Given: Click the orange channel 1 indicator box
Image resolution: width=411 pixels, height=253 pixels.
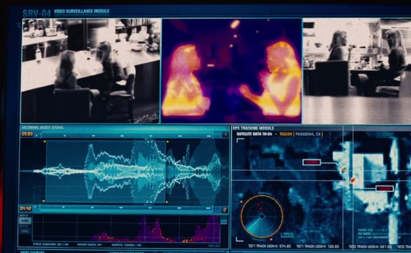Looking at the screenshot, I should 225,135.
